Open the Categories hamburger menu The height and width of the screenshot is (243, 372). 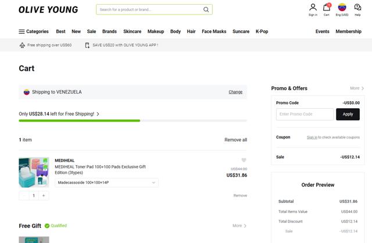click(34, 31)
